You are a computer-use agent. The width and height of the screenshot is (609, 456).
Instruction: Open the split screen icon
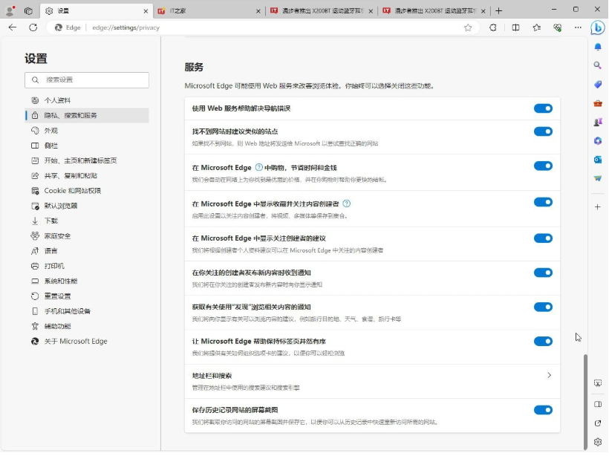click(x=515, y=27)
